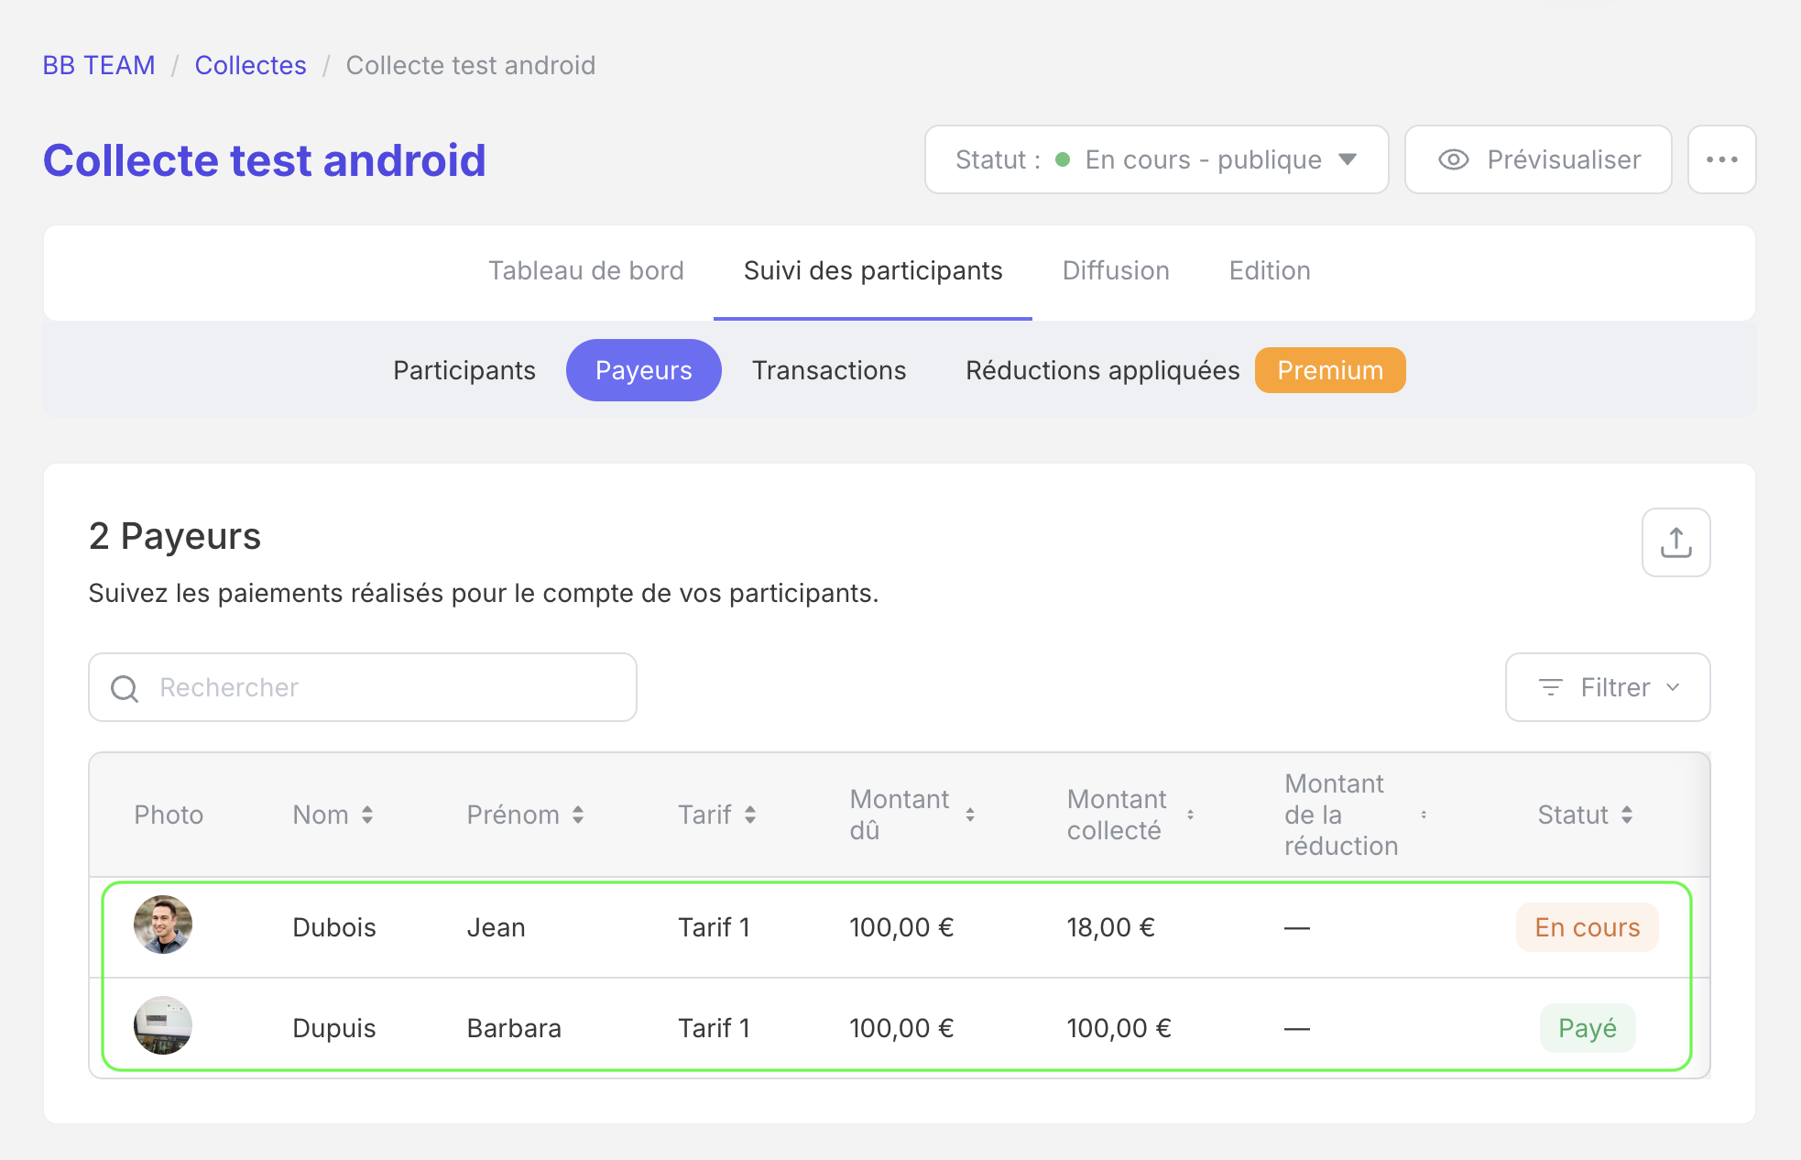The width and height of the screenshot is (1801, 1160).
Task: Expand the Filtrer dropdown
Action: [1608, 687]
